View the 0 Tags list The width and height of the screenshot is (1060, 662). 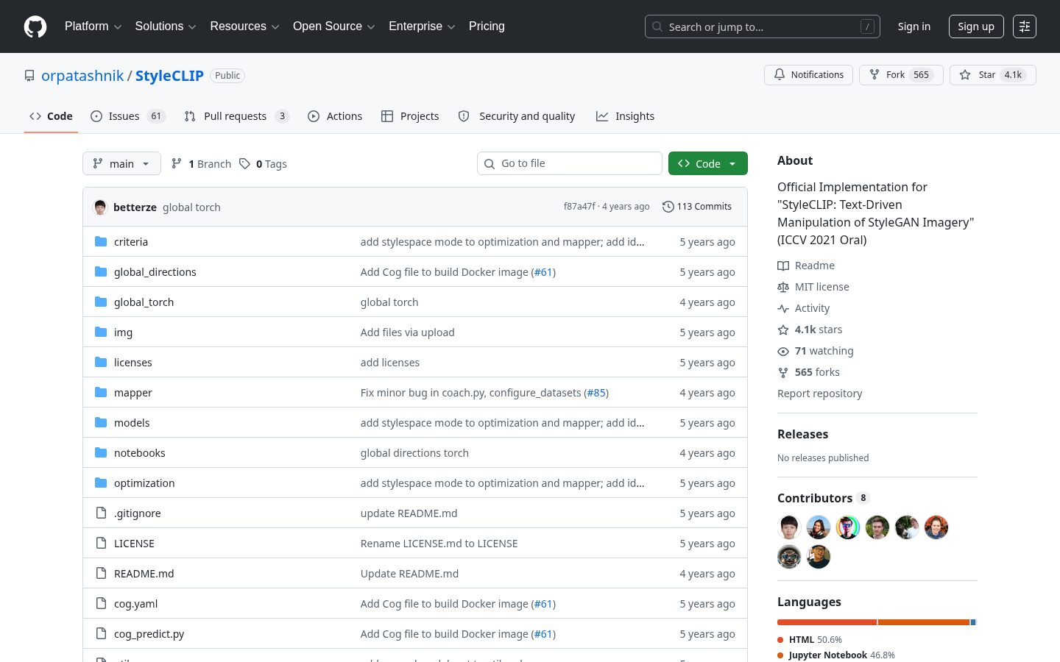pos(263,163)
